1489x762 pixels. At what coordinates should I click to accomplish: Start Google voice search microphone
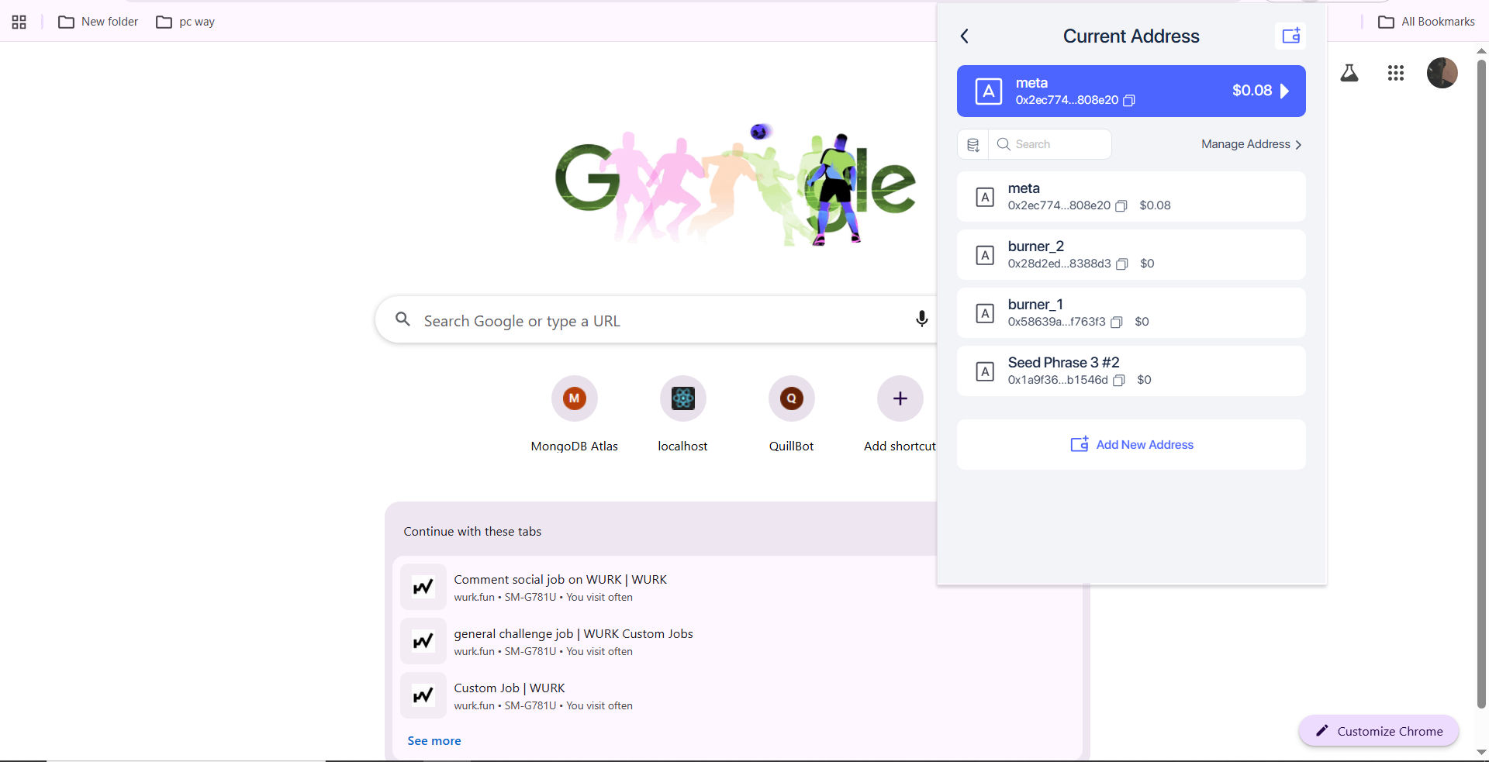[921, 319]
